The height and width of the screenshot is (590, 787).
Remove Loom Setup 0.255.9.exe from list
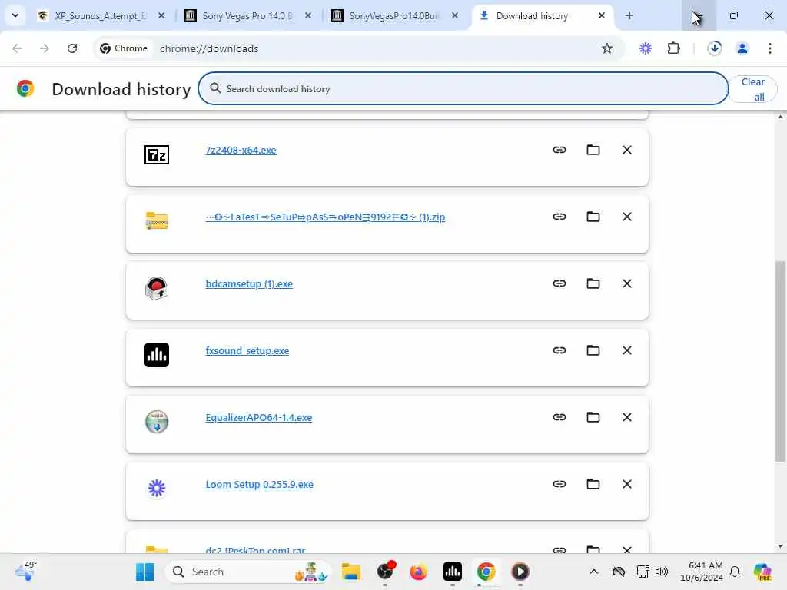627,484
